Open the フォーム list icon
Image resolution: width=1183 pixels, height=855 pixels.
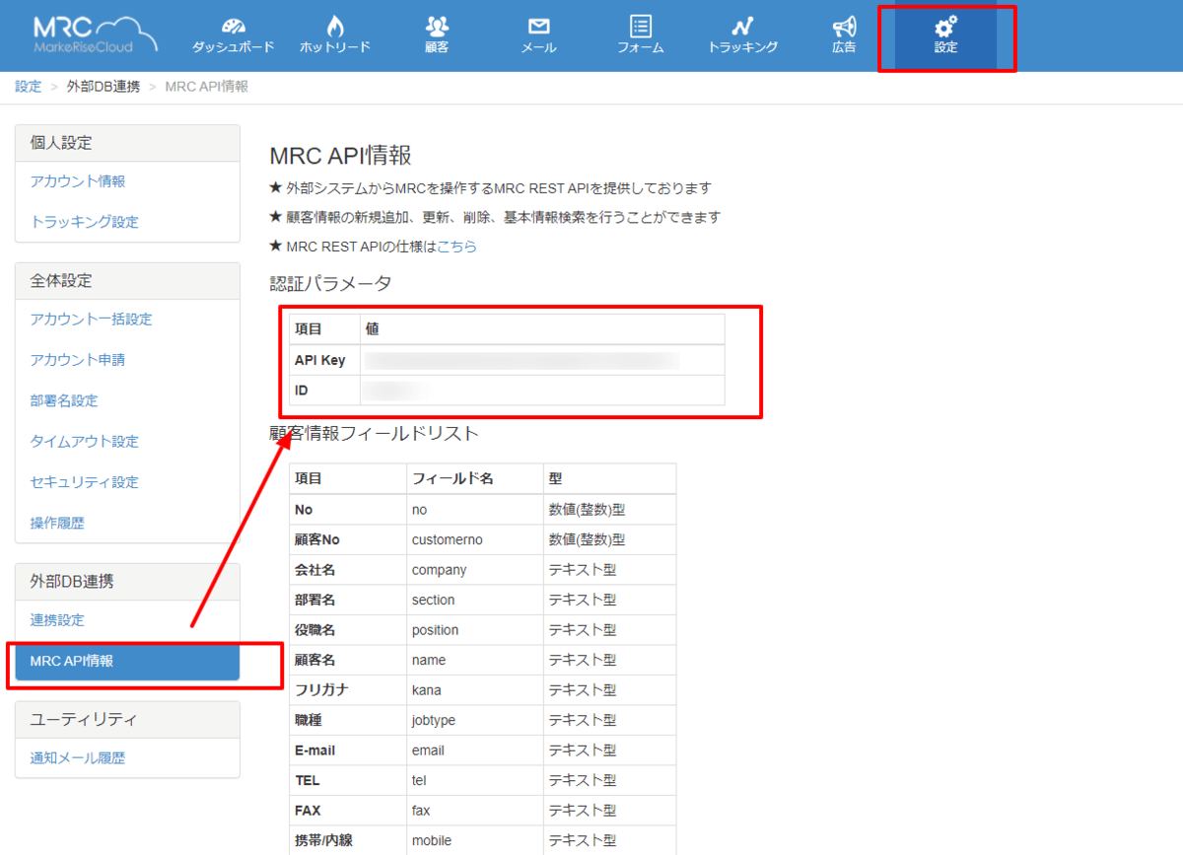pos(641,27)
